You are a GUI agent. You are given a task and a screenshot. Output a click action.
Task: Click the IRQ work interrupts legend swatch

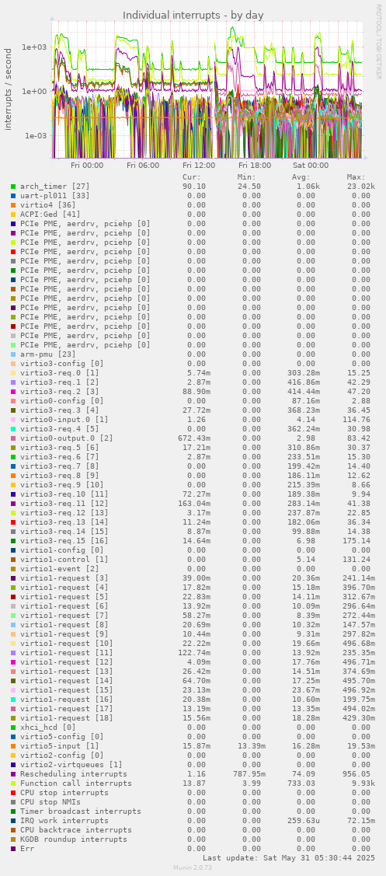tap(13, 821)
